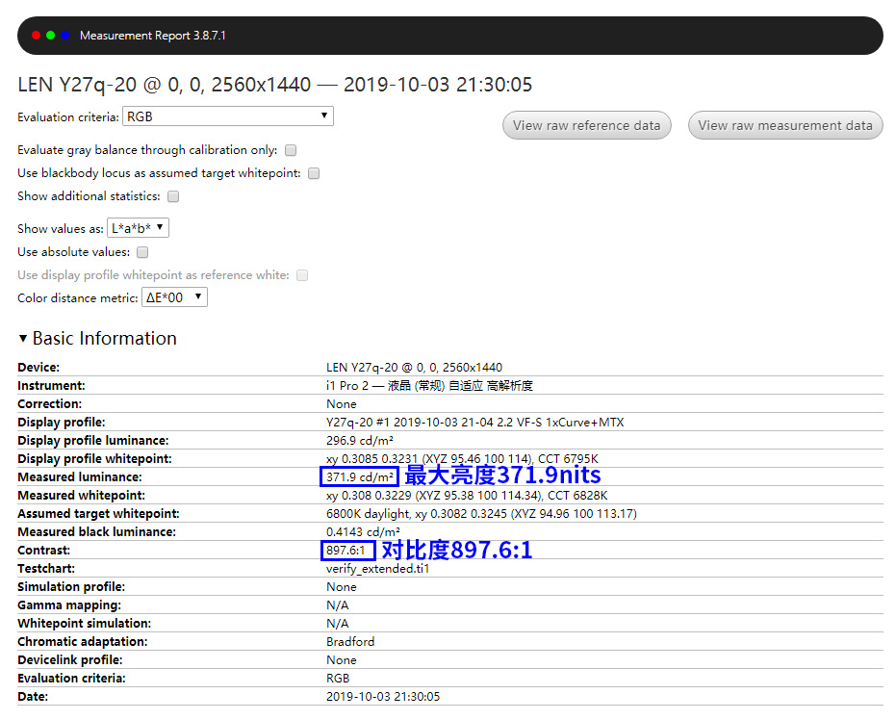Click 'View raw measurement data' button
Viewport: 896px width, 720px height.
tap(785, 125)
